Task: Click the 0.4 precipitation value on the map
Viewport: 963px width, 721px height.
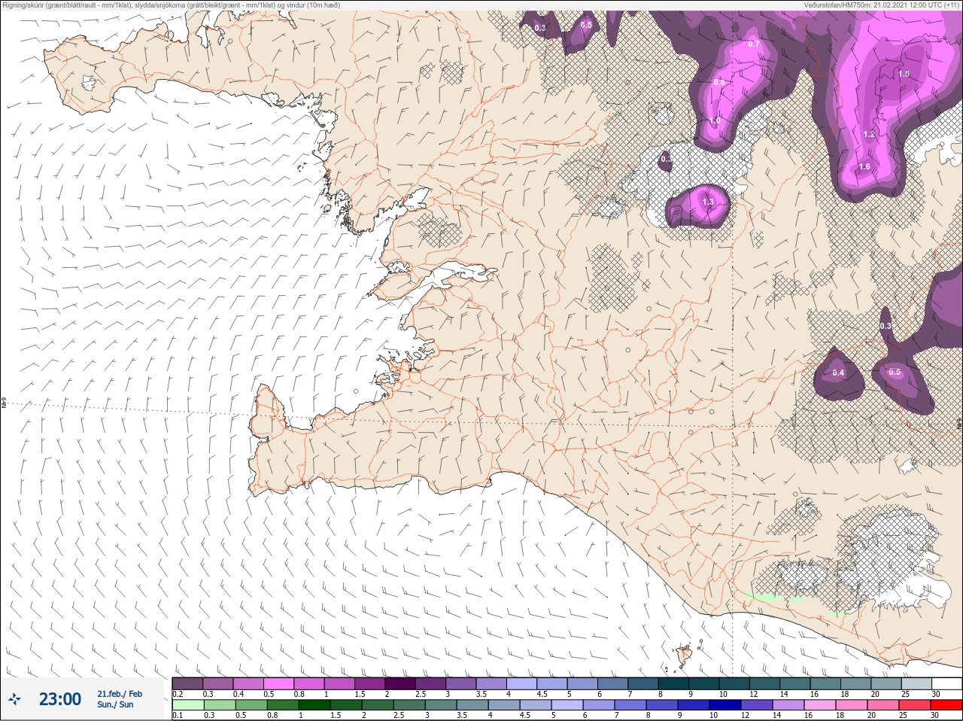Action: point(838,373)
